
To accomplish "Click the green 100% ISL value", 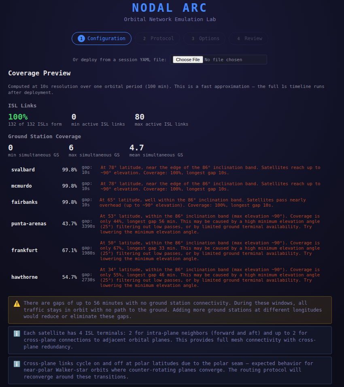I will tap(18, 117).
